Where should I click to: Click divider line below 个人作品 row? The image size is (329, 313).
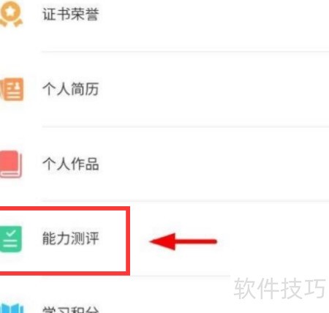click(185, 201)
